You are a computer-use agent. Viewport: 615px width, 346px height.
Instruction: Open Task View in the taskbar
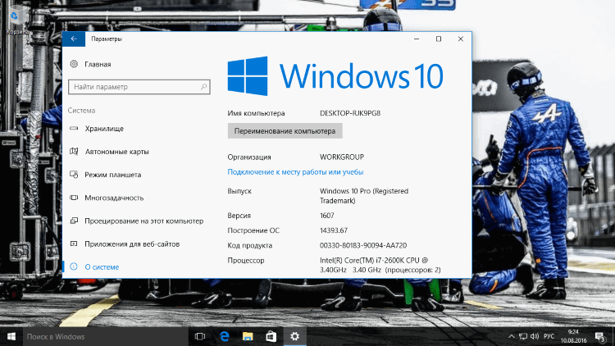click(x=200, y=337)
